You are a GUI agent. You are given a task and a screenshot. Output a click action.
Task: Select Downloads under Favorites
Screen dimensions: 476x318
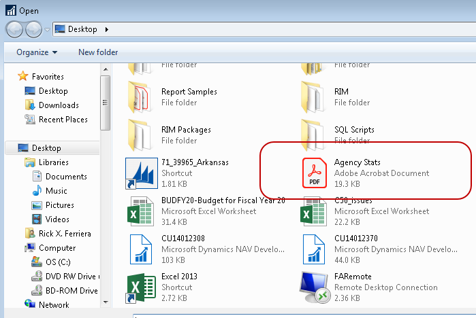click(58, 105)
